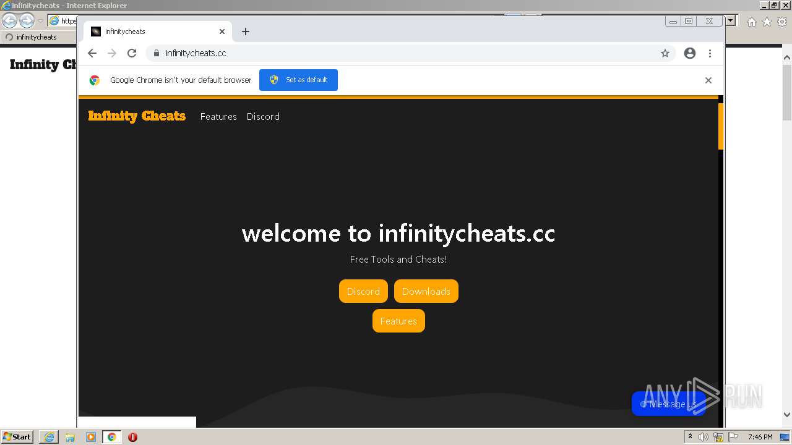Screen dimensions: 792x445
Task: Open Features in the site navigation
Action: [218, 116]
